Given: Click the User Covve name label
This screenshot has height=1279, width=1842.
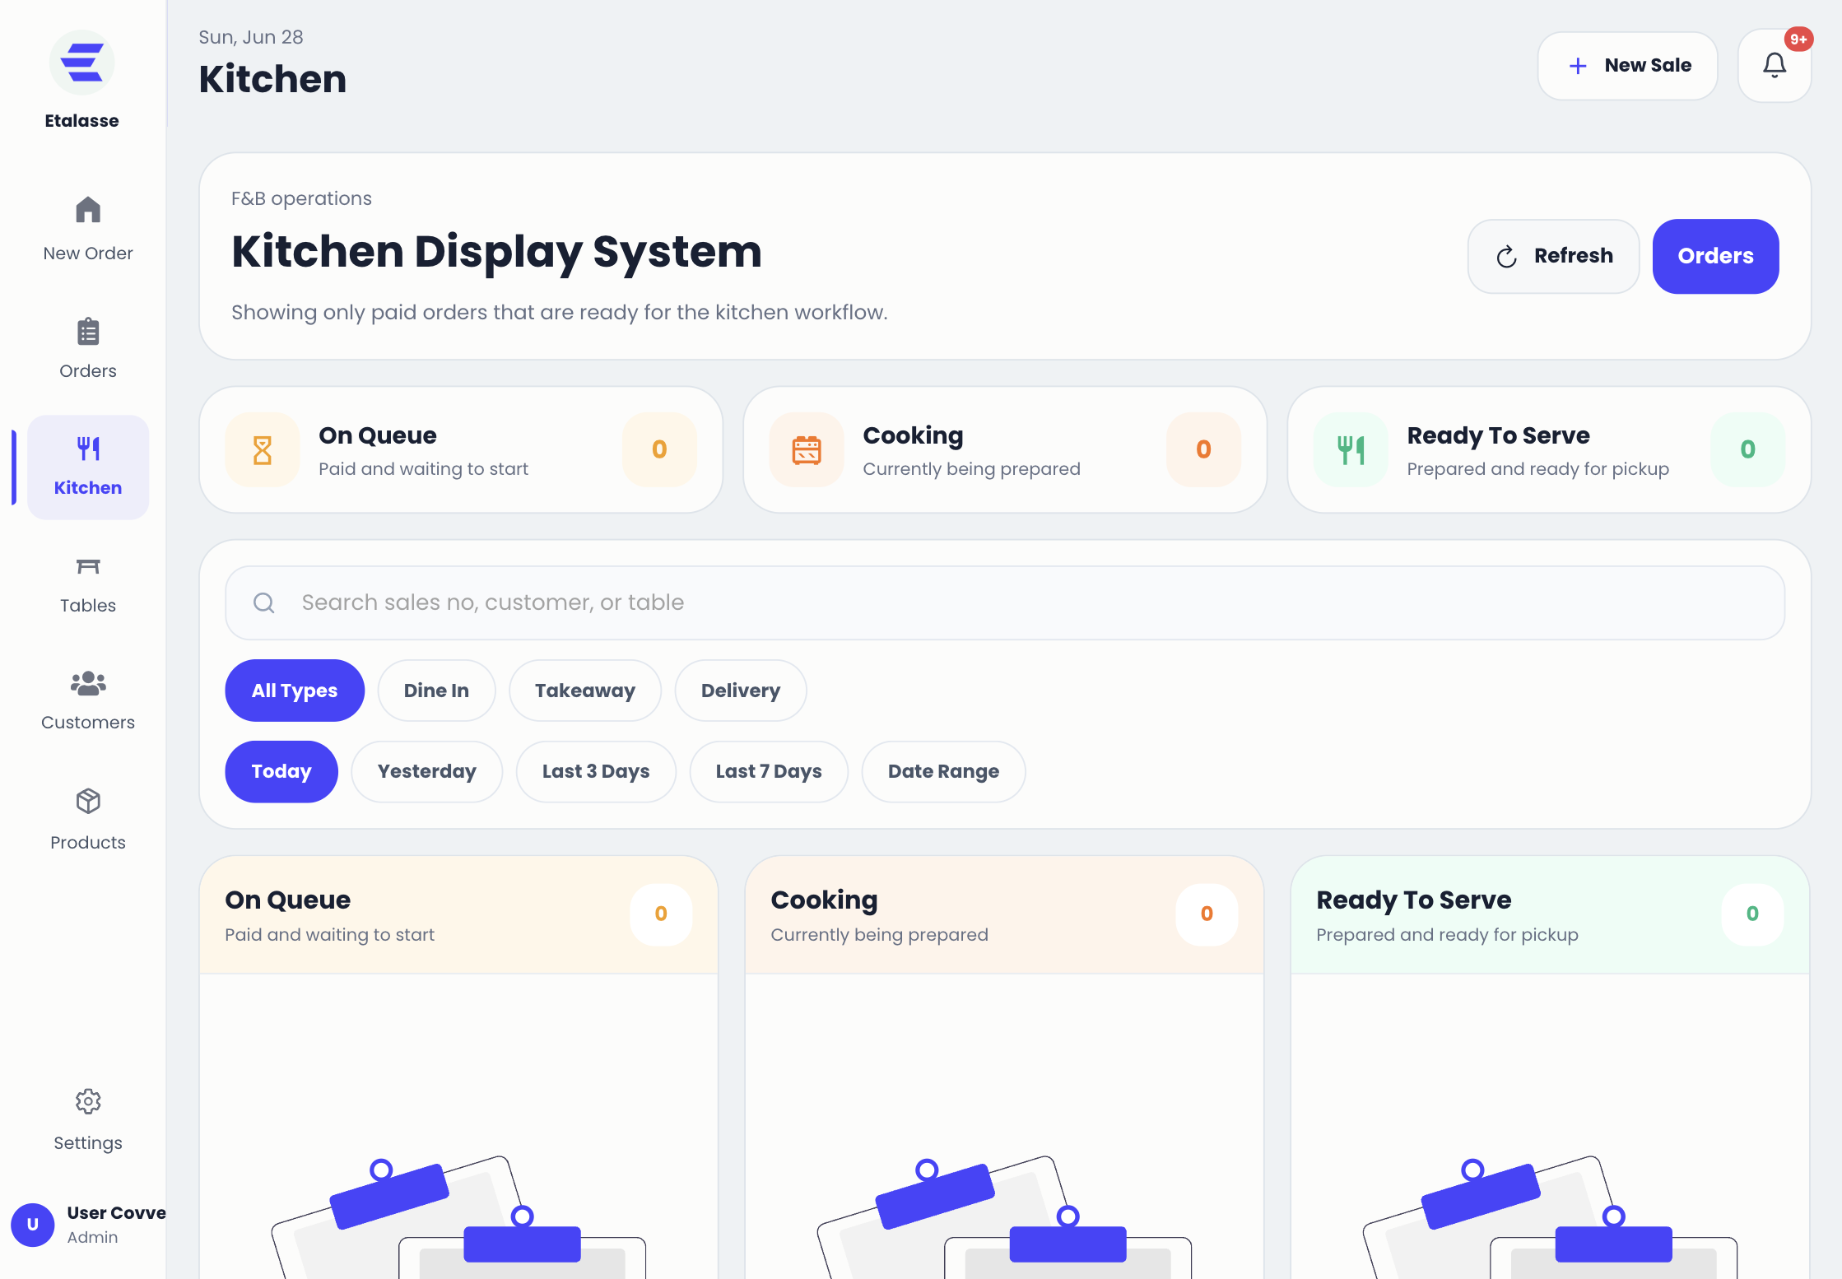Looking at the screenshot, I should point(116,1212).
